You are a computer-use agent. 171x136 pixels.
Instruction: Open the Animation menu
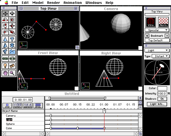coord(73,2)
